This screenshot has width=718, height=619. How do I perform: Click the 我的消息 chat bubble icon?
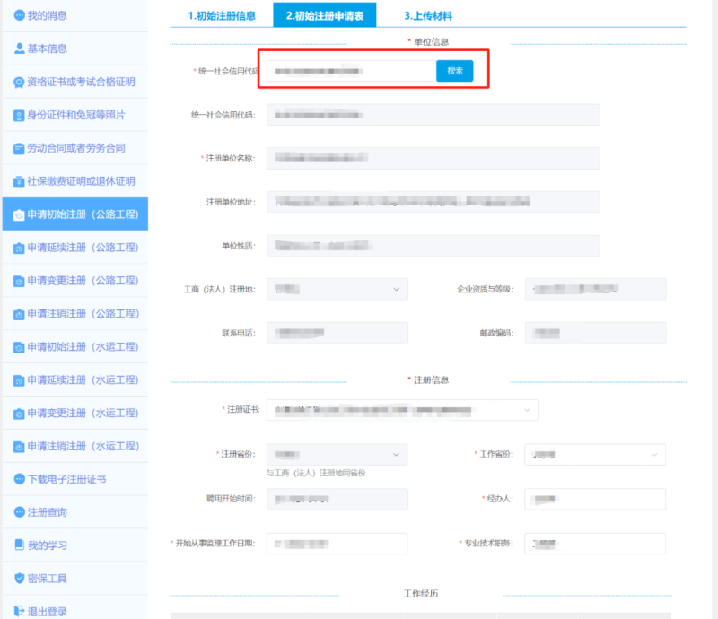point(19,15)
